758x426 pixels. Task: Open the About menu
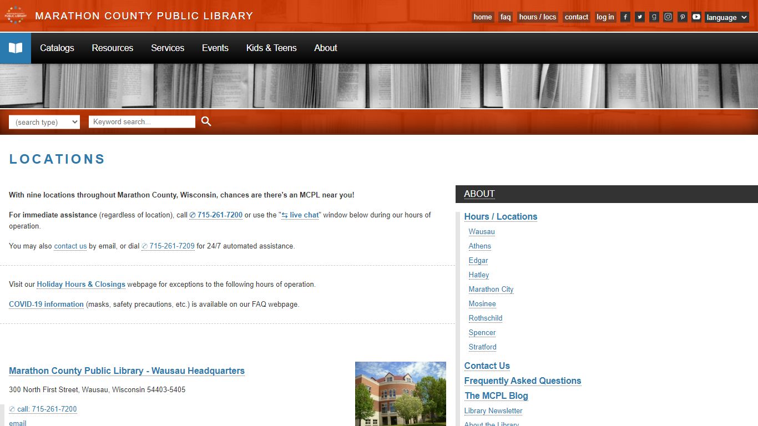[326, 48]
